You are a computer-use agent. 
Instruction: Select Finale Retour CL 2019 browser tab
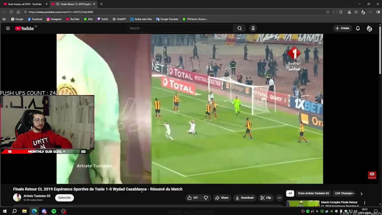click(73, 4)
